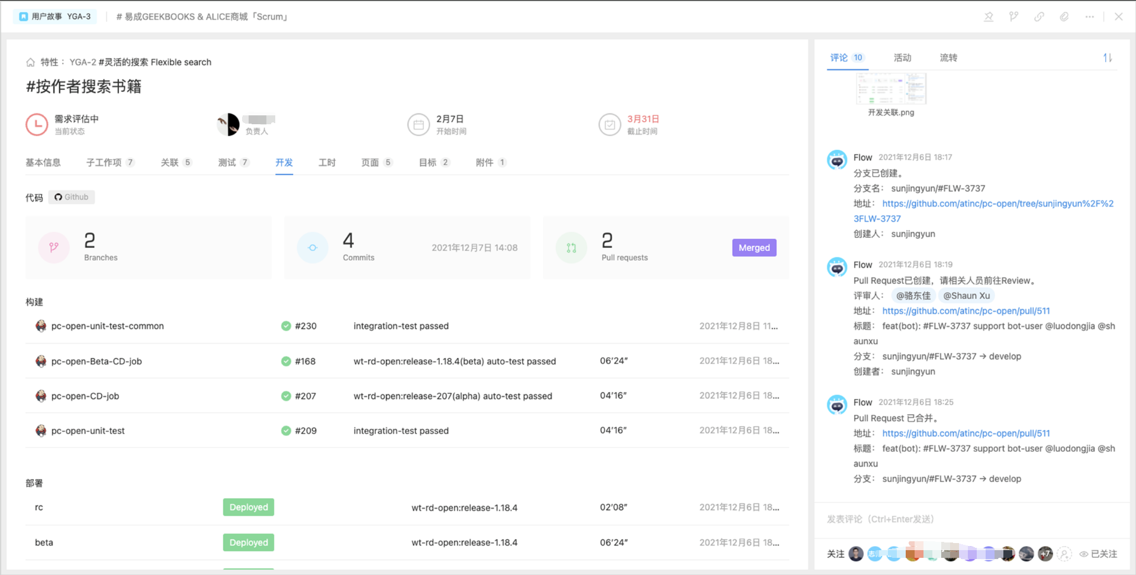Open the 3月31日 deadline date picker
The image size is (1136, 575).
click(x=643, y=119)
